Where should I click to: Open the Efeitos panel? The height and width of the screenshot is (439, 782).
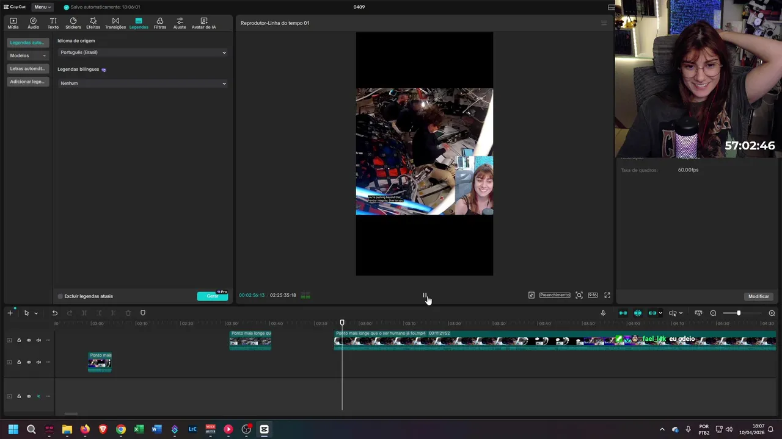[x=93, y=23]
